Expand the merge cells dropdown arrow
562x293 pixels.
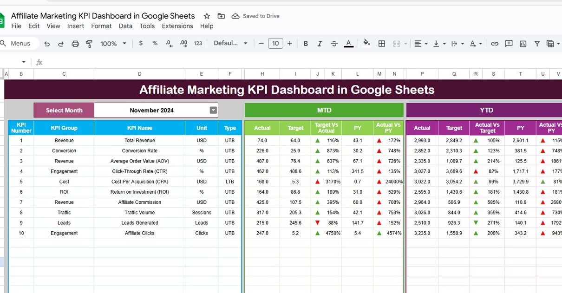[x=405, y=44]
